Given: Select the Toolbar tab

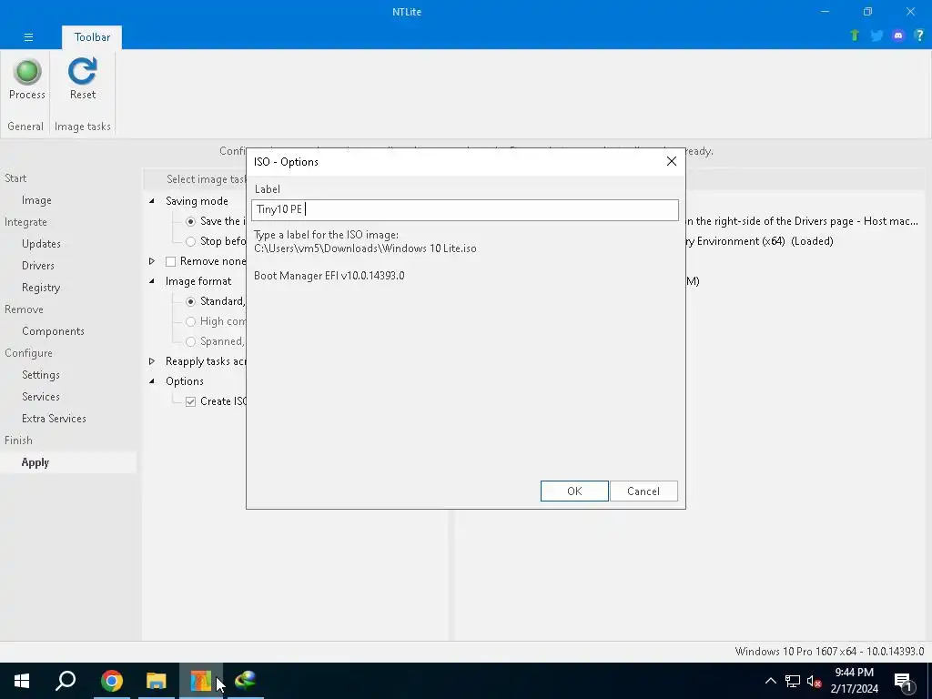Looking at the screenshot, I should [92, 36].
